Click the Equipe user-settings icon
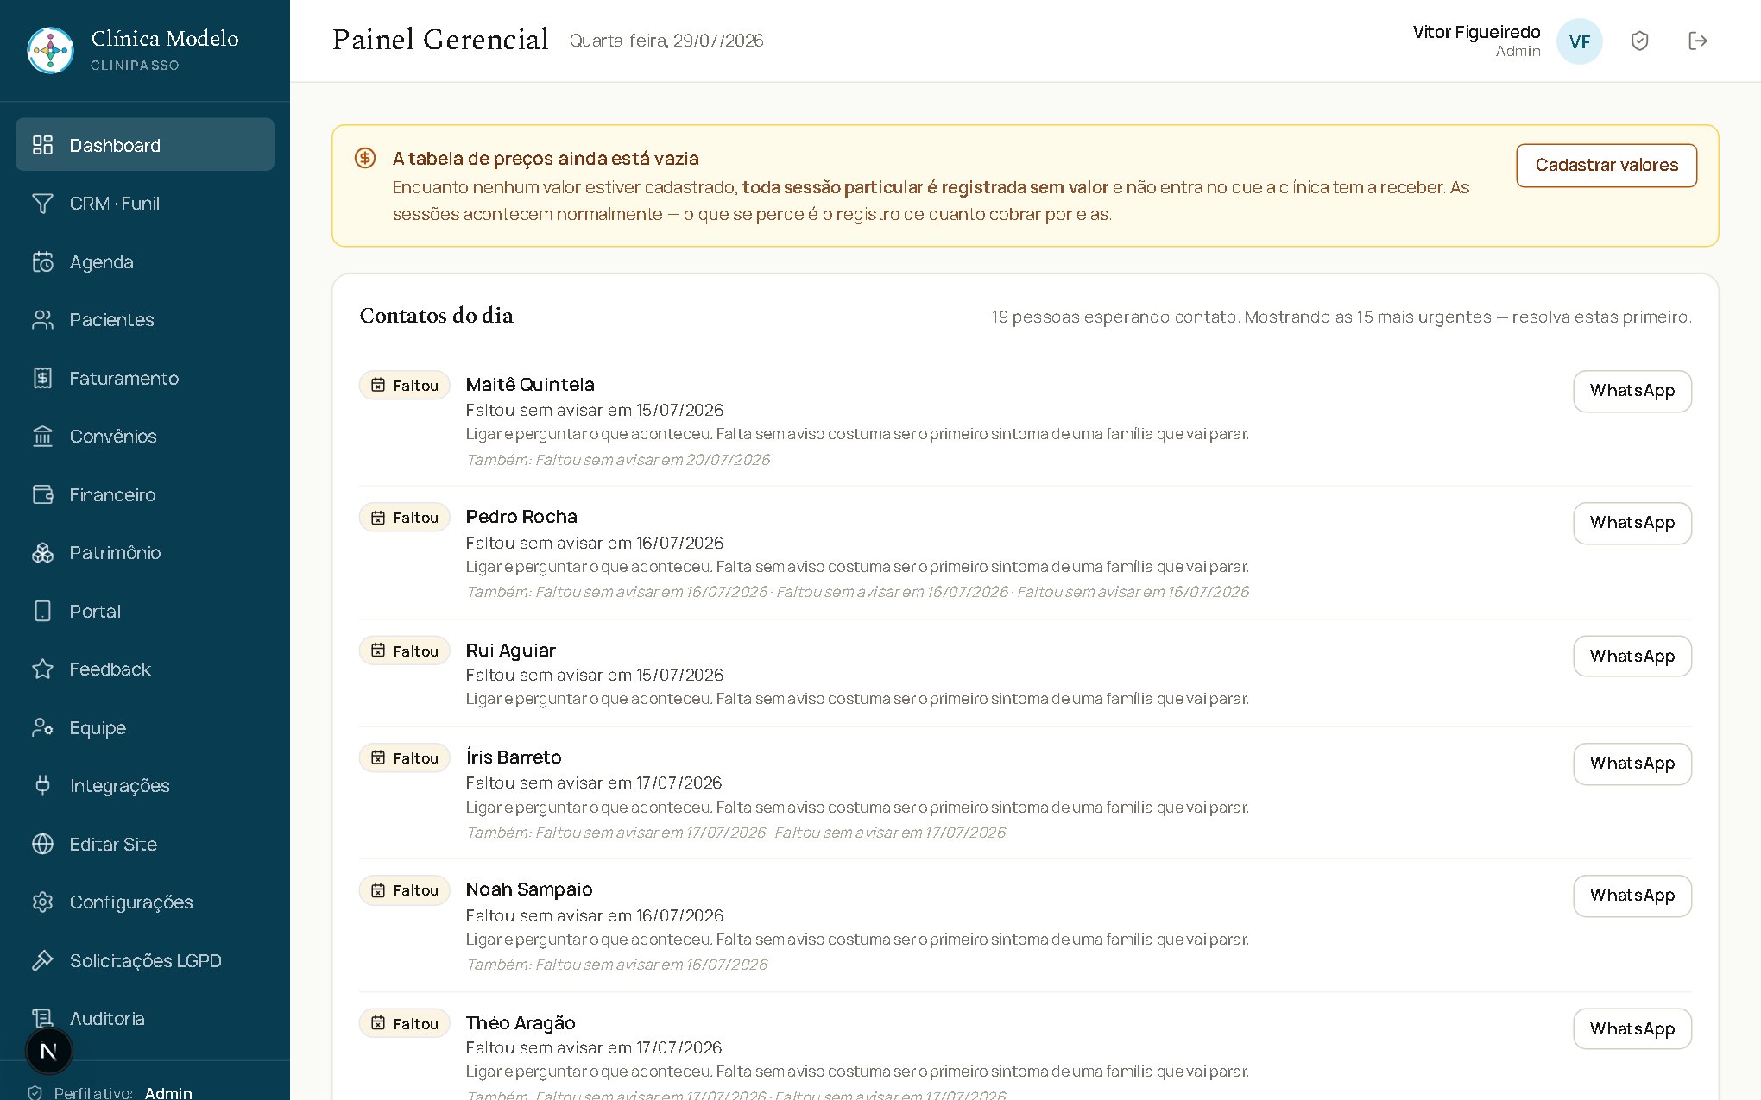 point(42,727)
